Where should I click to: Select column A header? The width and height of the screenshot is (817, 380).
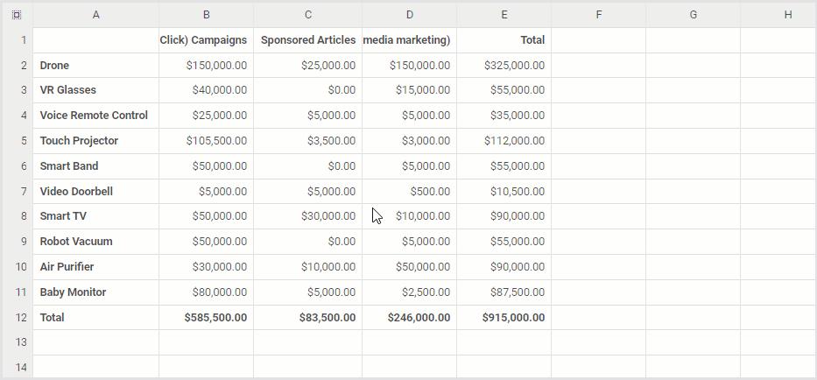point(95,14)
